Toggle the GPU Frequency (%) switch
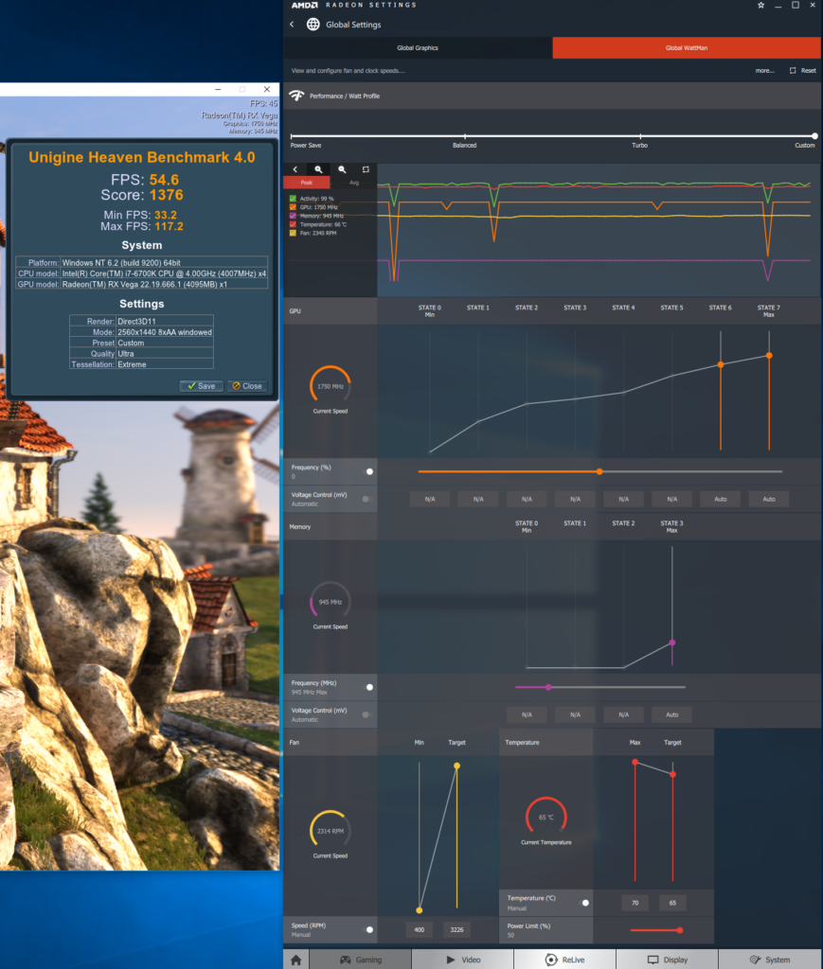This screenshot has width=823, height=969. click(x=369, y=471)
